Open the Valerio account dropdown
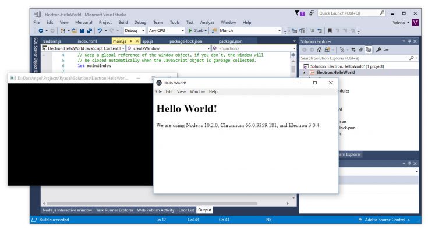Viewport: 428px width, 233px height. click(x=408, y=23)
